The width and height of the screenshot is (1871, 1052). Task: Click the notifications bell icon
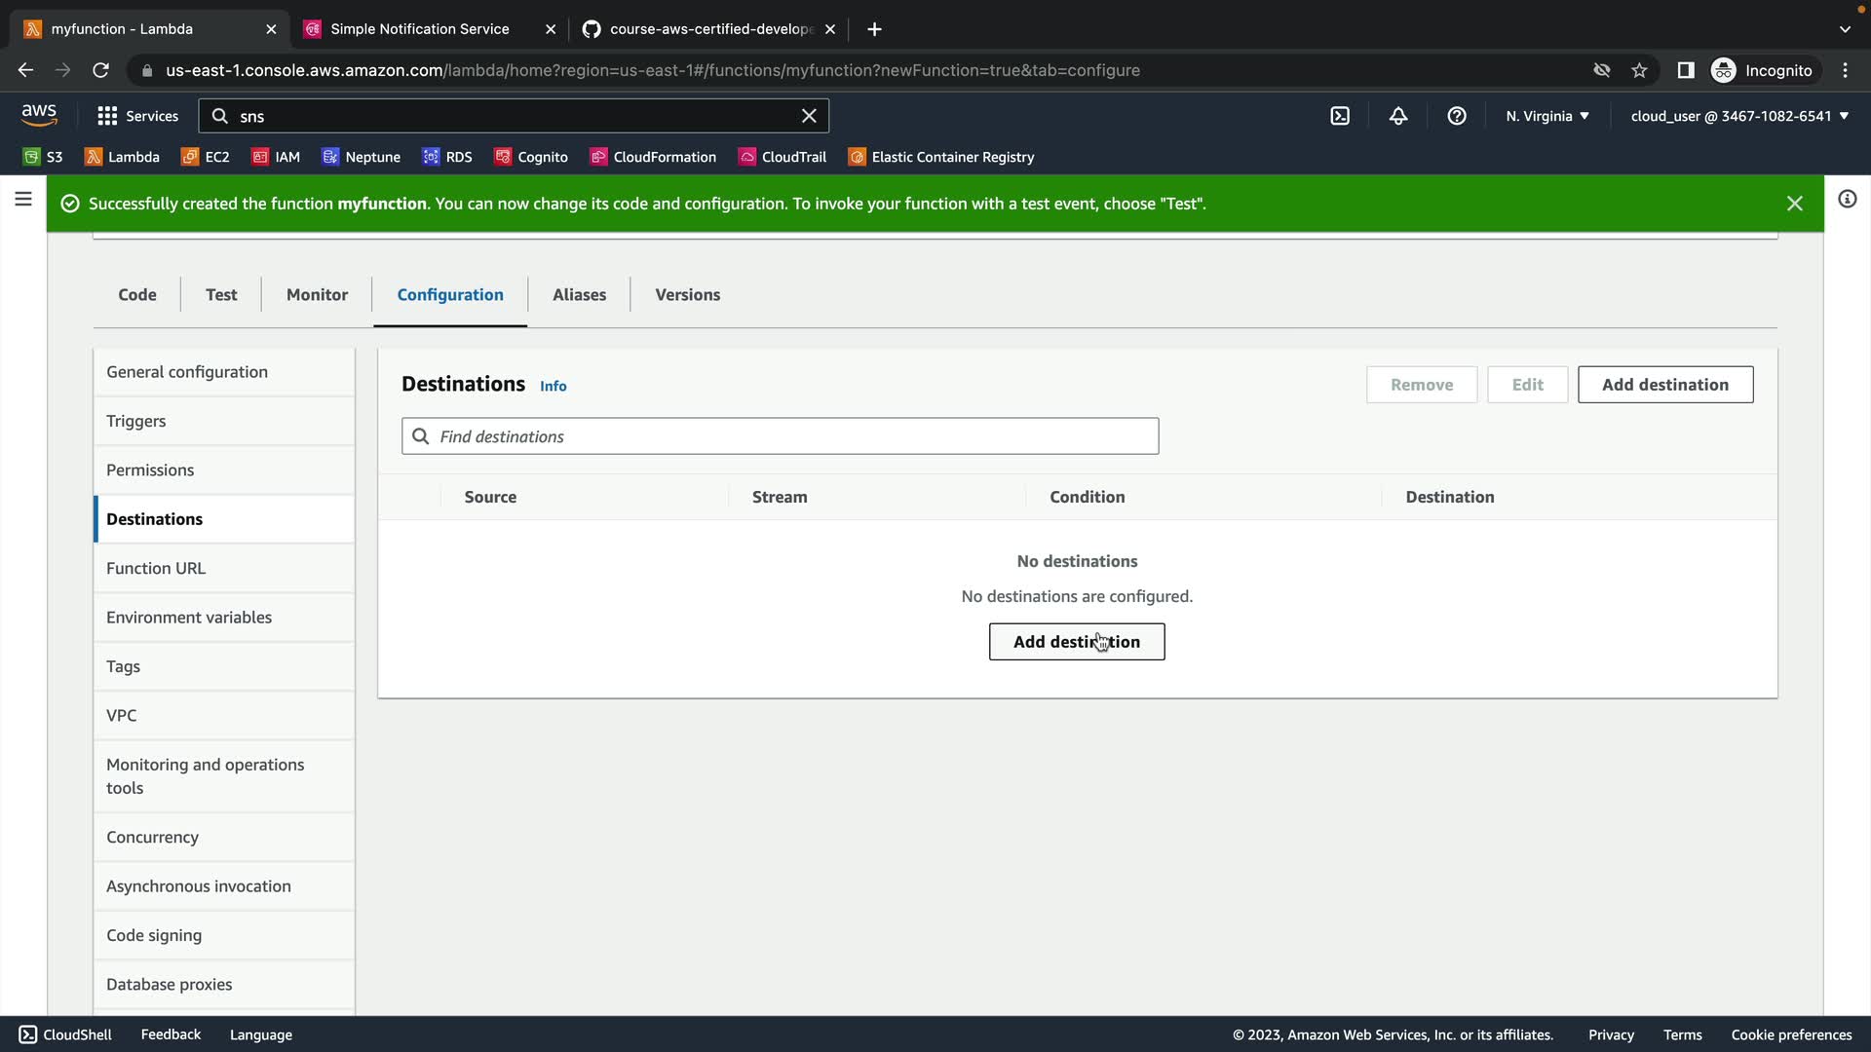(x=1398, y=116)
